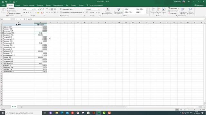Decrease decimal places
Viewport: 206px width, 115px height.
[x=99, y=12]
